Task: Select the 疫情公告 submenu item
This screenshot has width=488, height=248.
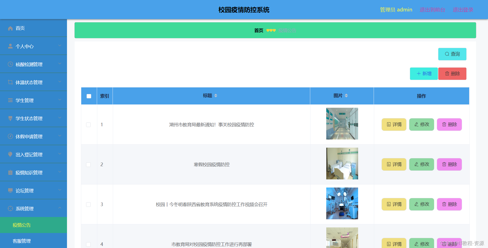Action: [x=33, y=225]
